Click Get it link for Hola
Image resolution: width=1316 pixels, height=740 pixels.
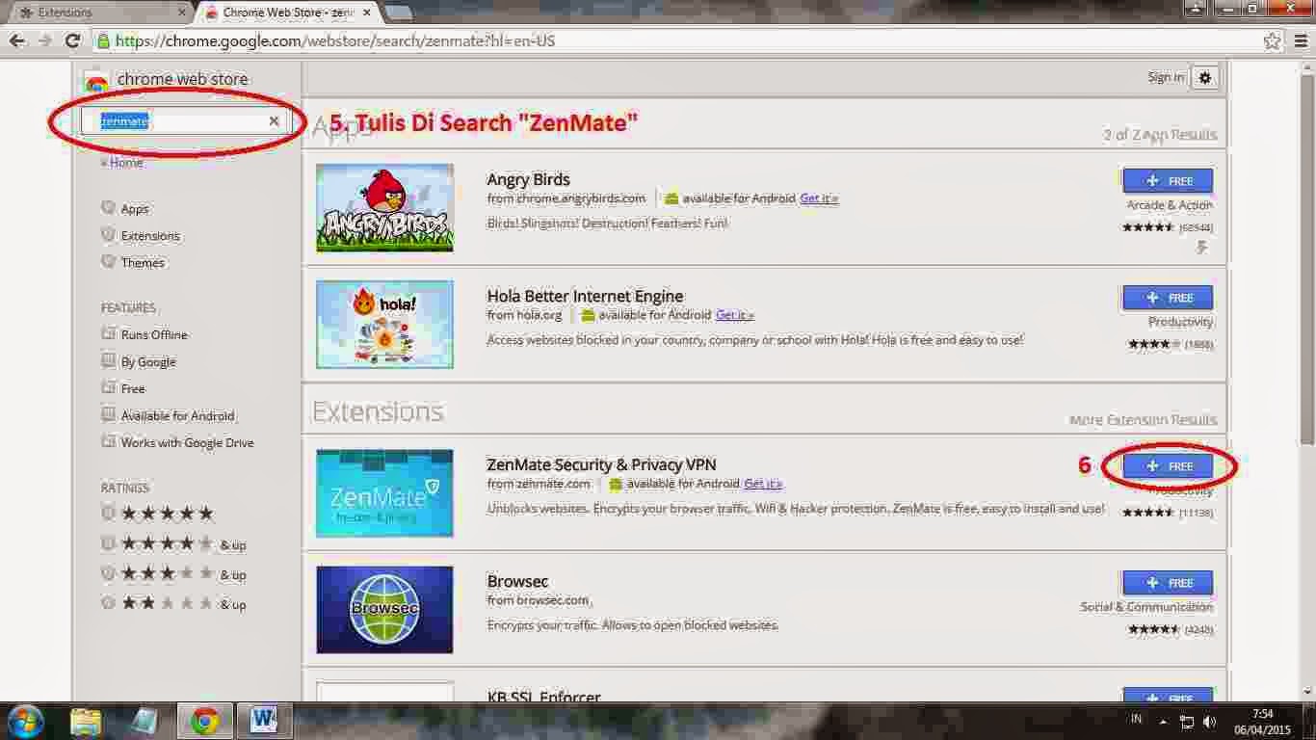tap(735, 315)
